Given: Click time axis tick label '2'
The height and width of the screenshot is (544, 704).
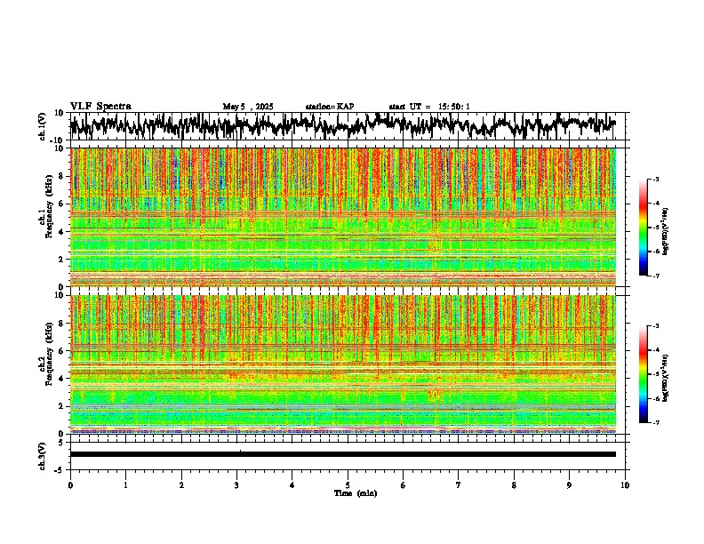Looking at the screenshot, I should click(x=181, y=485).
